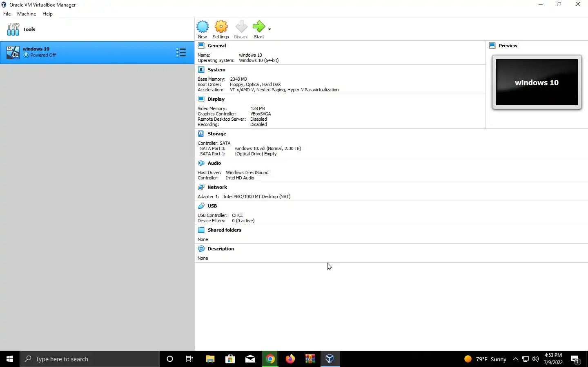
Task: Open the System settings header link
Action: [x=216, y=70]
